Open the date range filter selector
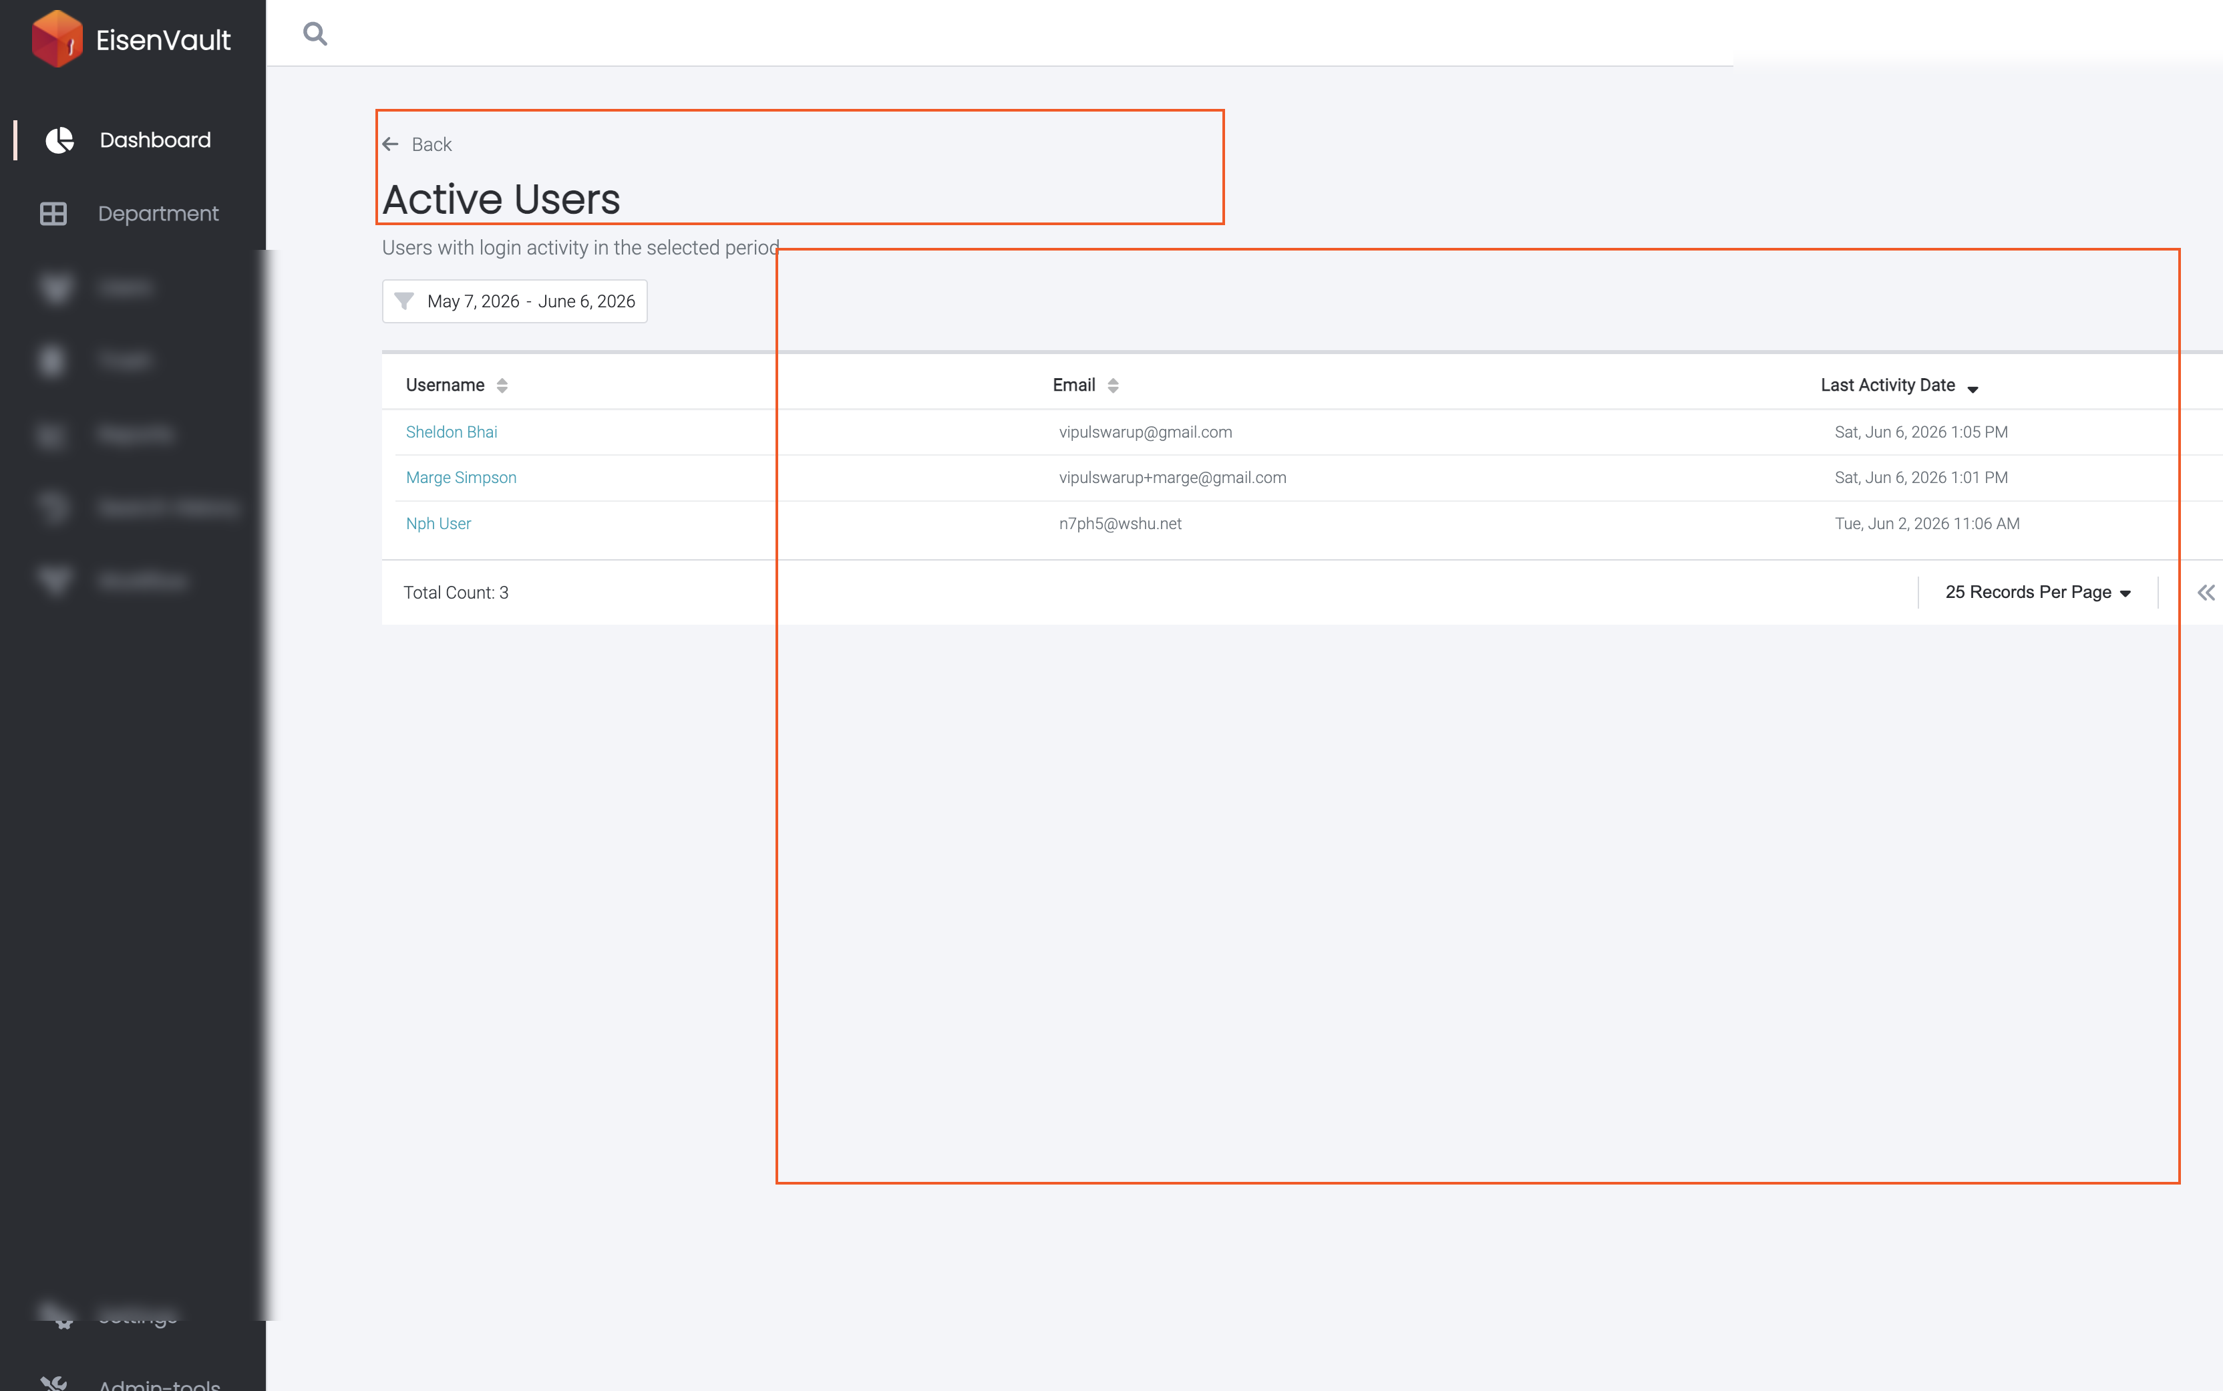Viewport: 2223px width, 1391px height. click(x=514, y=301)
